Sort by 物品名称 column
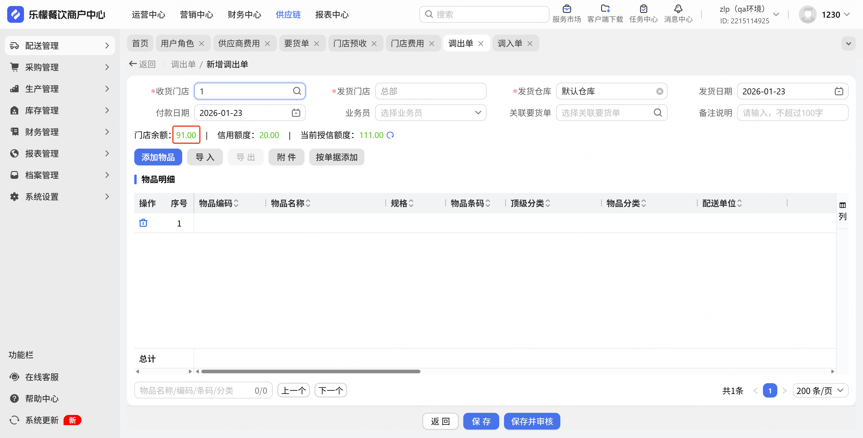 point(308,203)
